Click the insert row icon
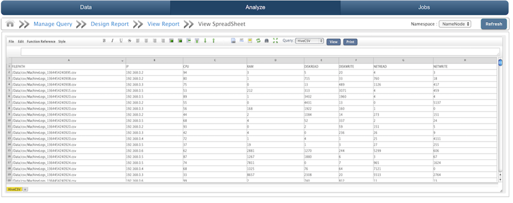 point(188,41)
